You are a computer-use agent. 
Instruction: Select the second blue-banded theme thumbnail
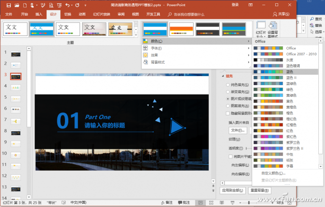42,29
